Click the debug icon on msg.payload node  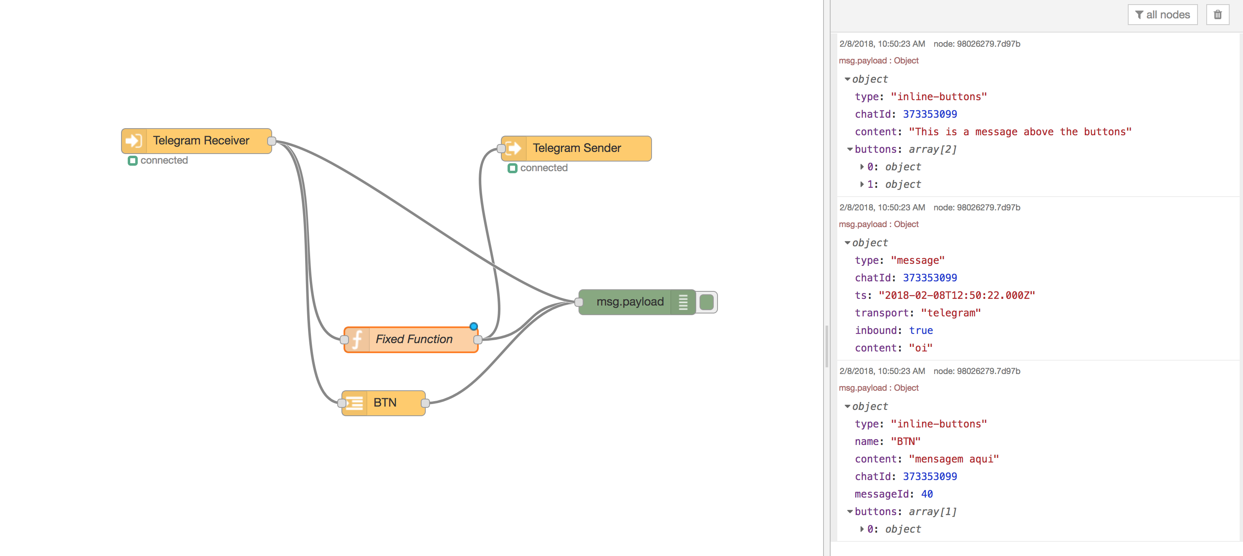(683, 302)
